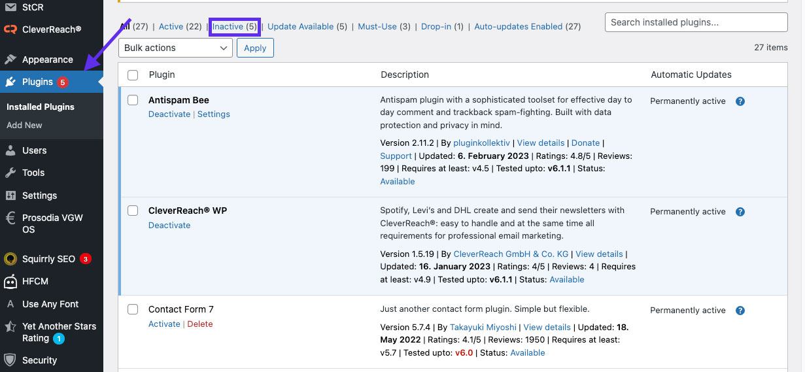Click the Antispam Bee Donate link
Screen dimensions: 805x372
click(x=585, y=143)
